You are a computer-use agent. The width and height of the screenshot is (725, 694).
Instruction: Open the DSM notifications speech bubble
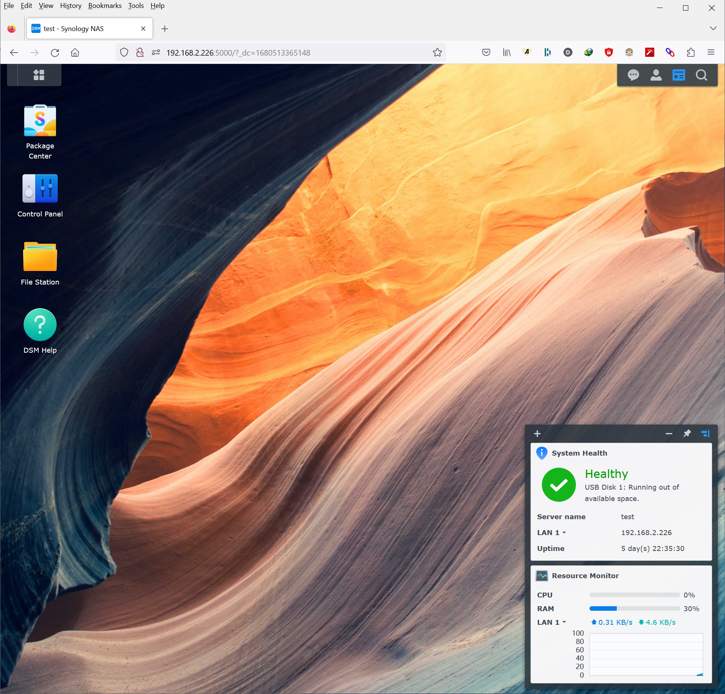point(633,75)
